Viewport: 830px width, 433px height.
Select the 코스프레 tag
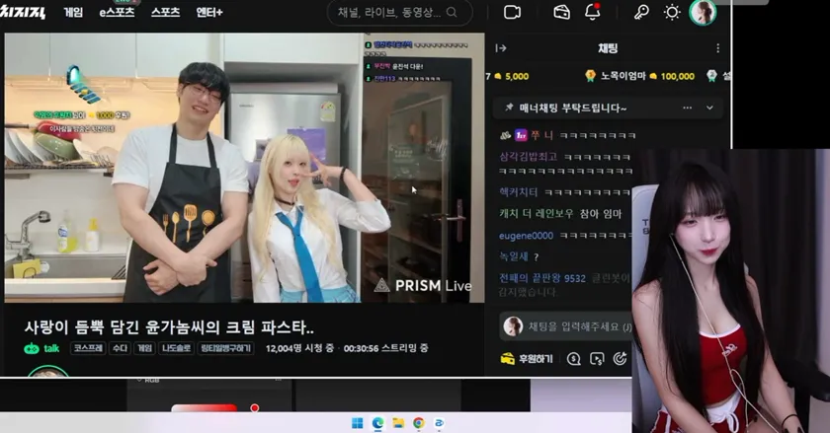pos(88,348)
